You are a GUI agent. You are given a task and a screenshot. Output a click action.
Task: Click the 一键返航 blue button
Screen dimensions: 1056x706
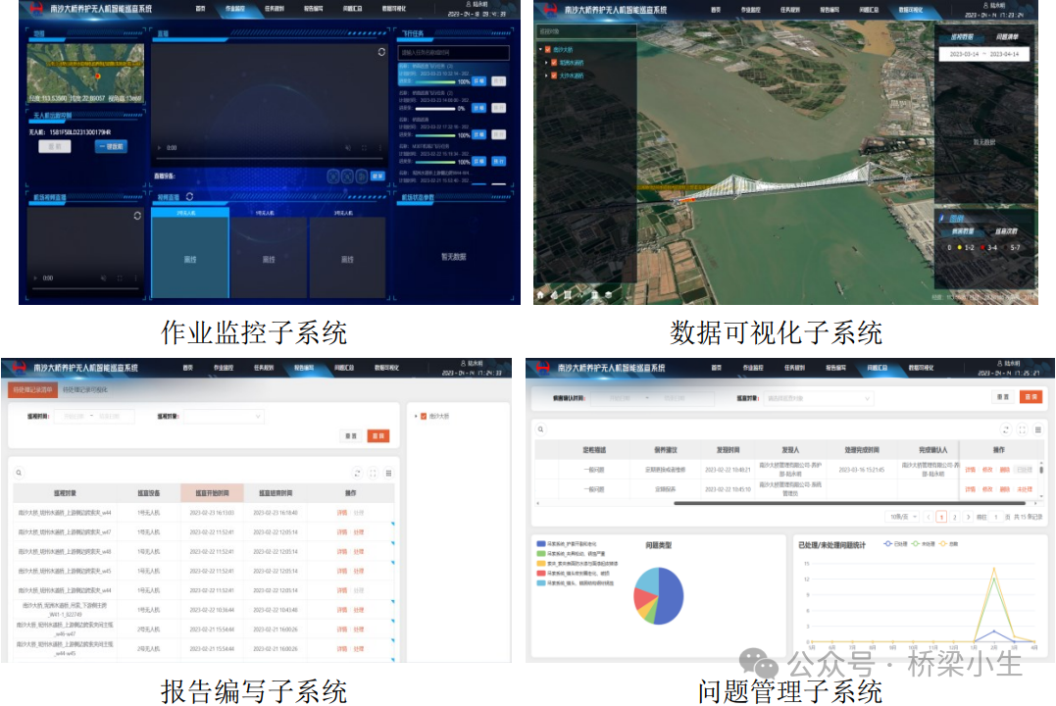(x=111, y=146)
